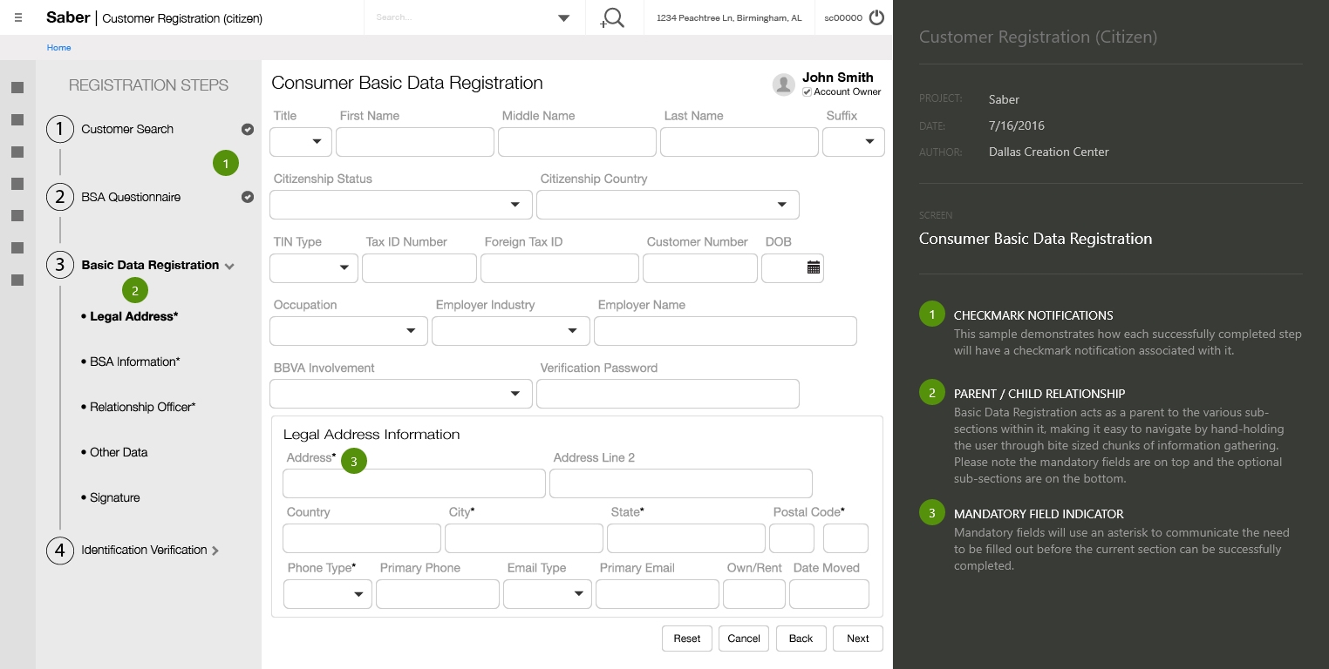The width and height of the screenshot is (1329, 669).
Task: Click the Primary Email field
Action: pyautogui.click(x=658, y=594)
